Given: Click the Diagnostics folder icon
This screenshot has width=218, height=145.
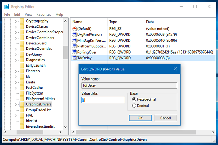Looking at the screenshot, I should (22, 60).
